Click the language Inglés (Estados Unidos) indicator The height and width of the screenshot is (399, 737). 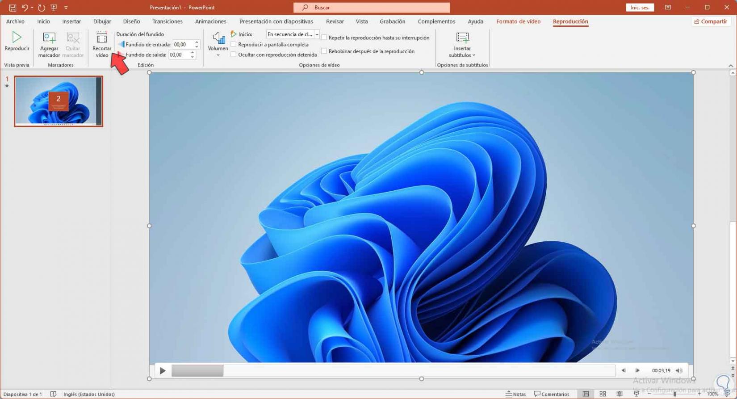[x=89, y=394]
